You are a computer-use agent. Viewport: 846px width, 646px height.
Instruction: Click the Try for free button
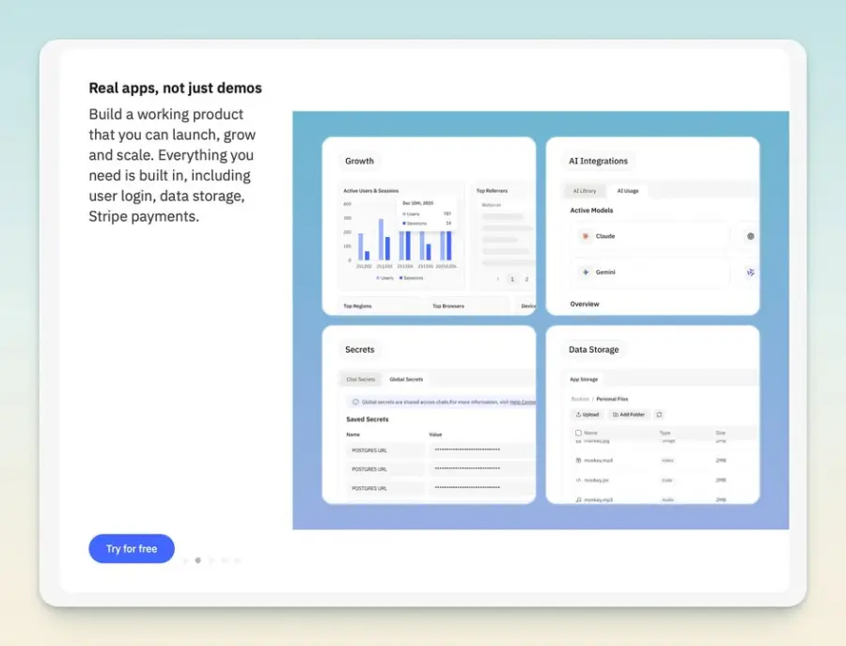click(132, 549)
